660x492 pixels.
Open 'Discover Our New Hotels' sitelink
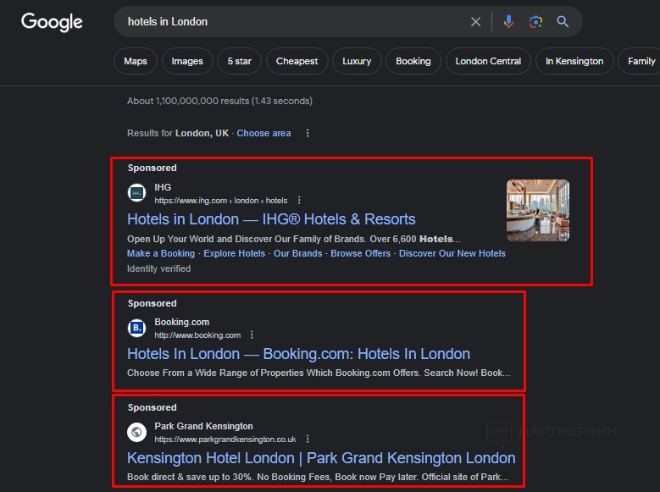coord(452,253)
